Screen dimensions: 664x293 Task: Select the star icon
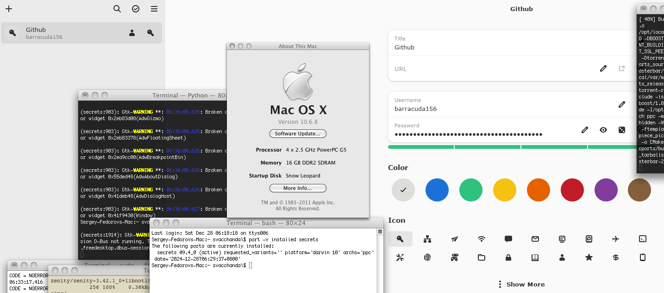point(589,257)
